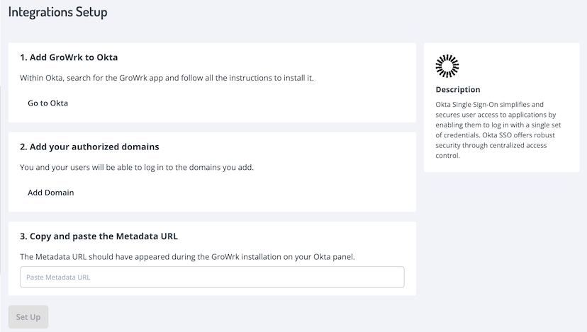
Task: Click the "3. Copy and paste the Metadata URL" heading
Action: click(x=104, y=236)
